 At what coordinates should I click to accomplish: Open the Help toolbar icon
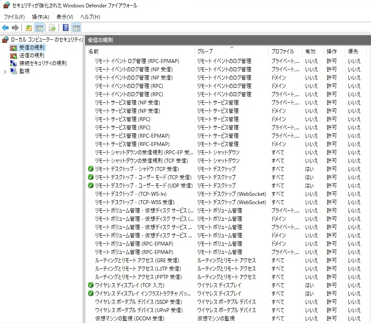(x=65, y=28)
